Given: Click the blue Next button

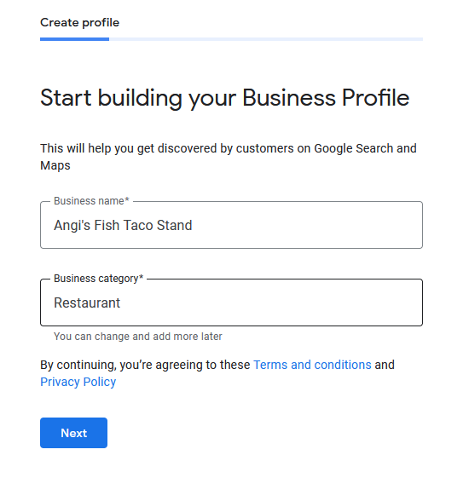Looking at the screenshot, I should click(x=73, y=433).
